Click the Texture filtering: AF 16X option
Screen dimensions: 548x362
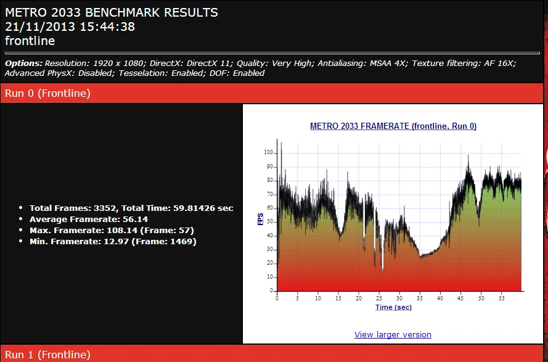coord(464,64)
